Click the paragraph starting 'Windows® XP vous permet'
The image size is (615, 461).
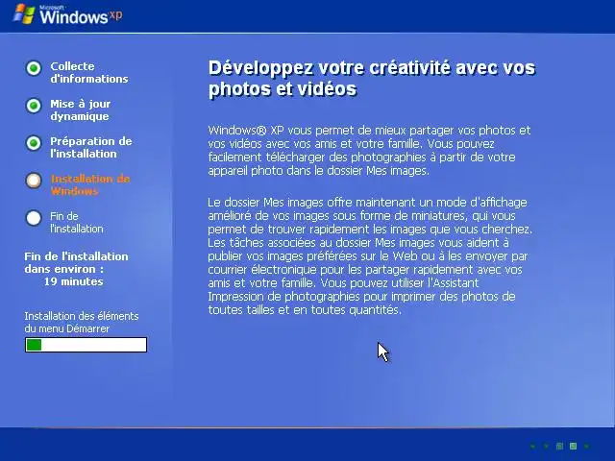[x=369, y=150]
